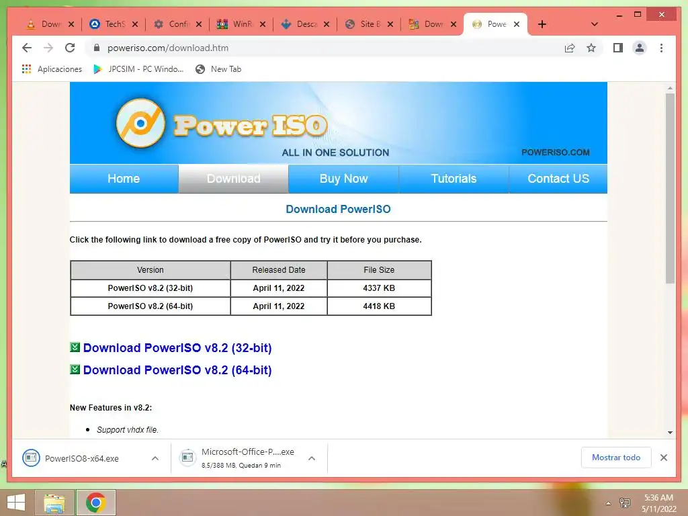This screenshot has height=516, width=688.
Task: Click the PowerISO disc logo
Action: pyautogui.click(x=141, y=124)
